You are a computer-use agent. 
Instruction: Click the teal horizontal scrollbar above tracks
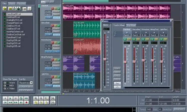pos(86,1)
